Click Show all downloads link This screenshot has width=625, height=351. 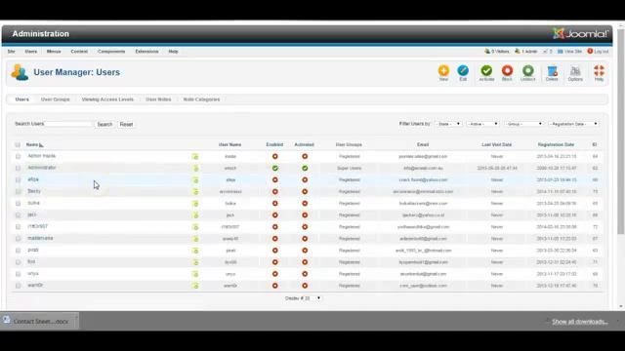point(580,322)
